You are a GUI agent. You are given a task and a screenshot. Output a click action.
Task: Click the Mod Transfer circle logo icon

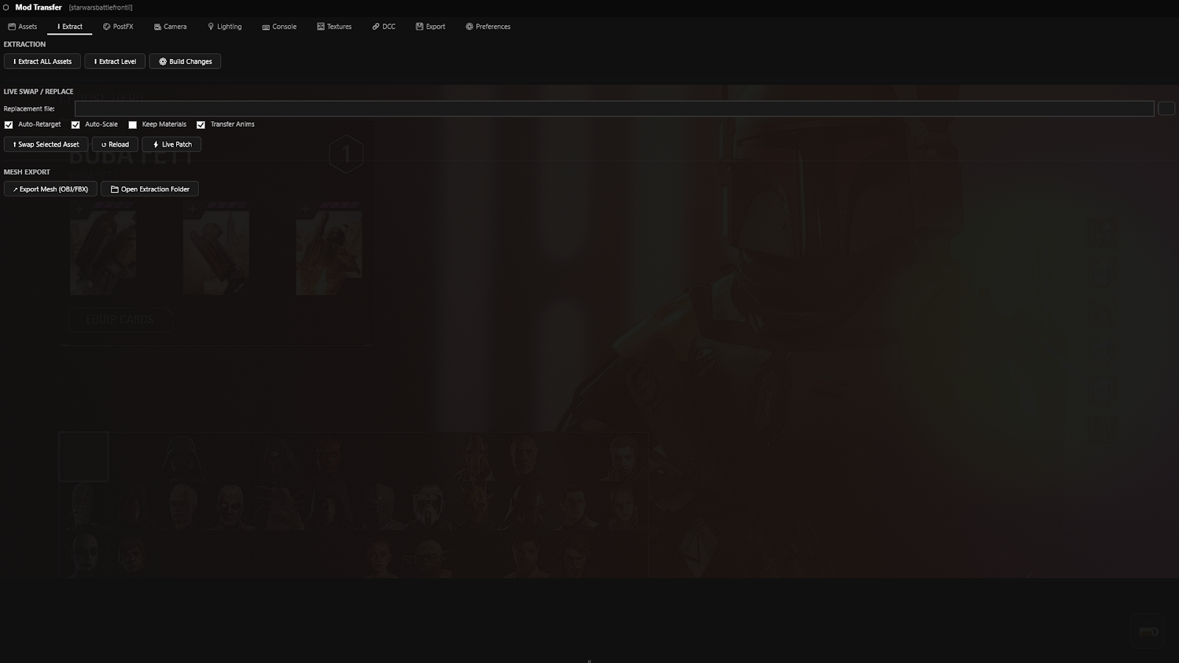coord(6,7)
